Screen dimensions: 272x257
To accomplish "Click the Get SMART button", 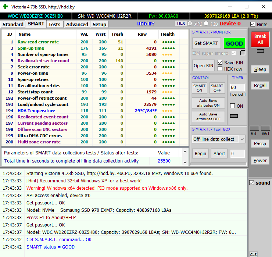I will pyautogui.click(x=206, y=43).
